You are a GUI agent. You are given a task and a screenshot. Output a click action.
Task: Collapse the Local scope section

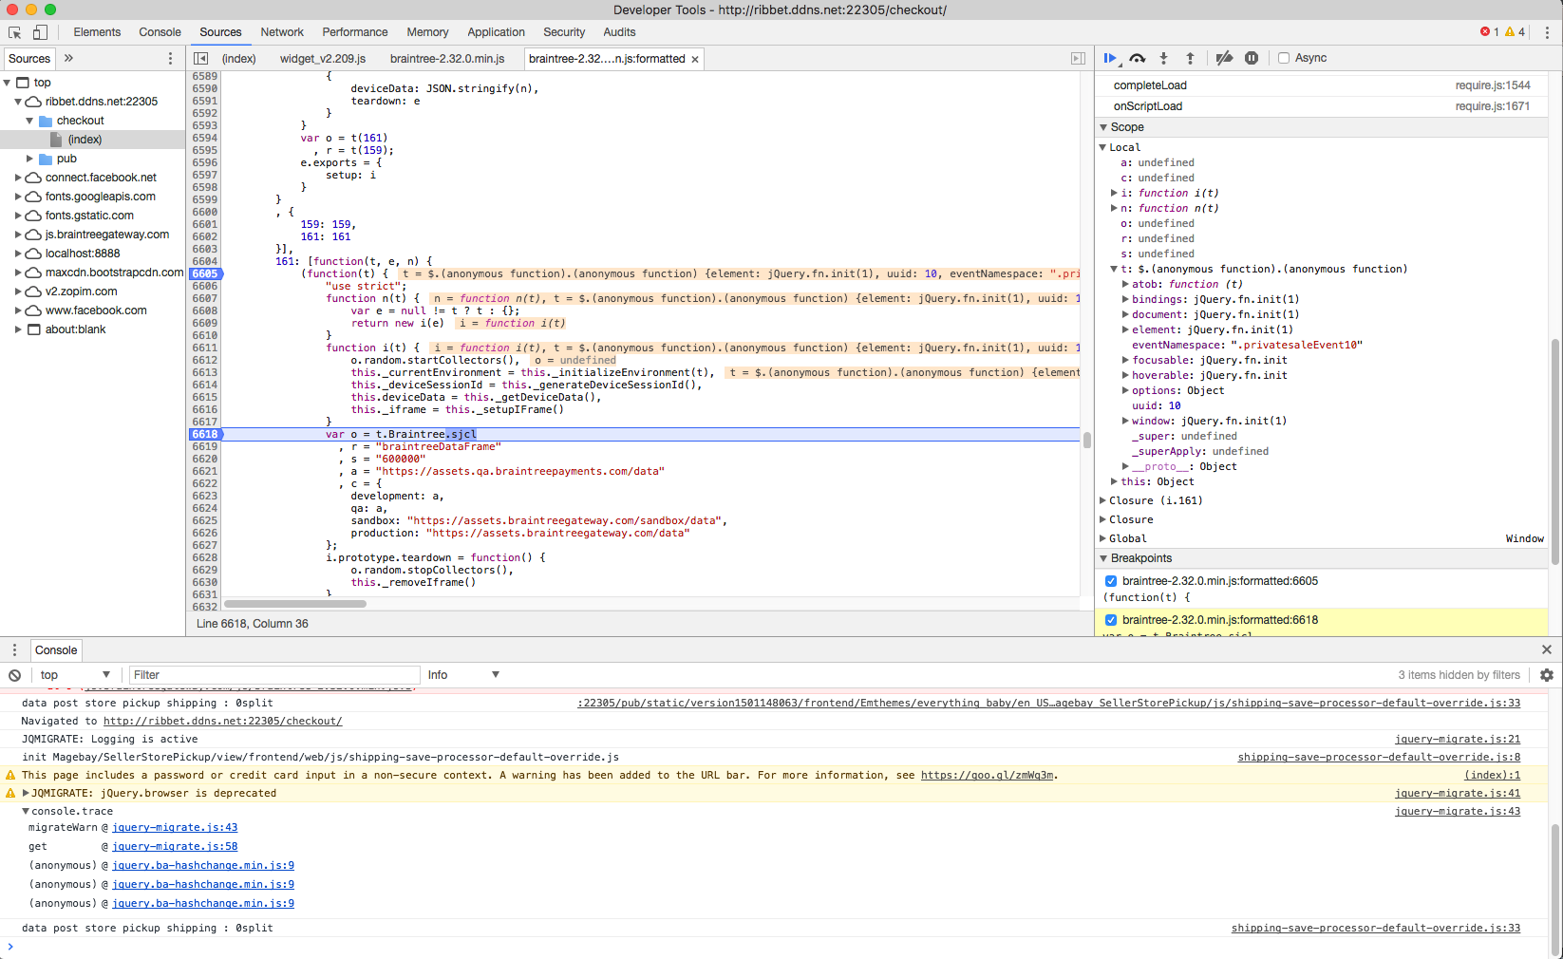pos(1102,147)
